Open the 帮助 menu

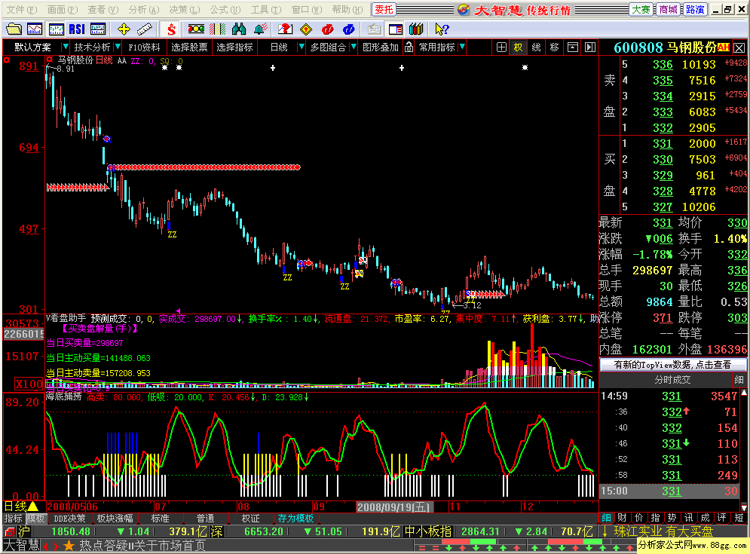click(x=347, y=9)
